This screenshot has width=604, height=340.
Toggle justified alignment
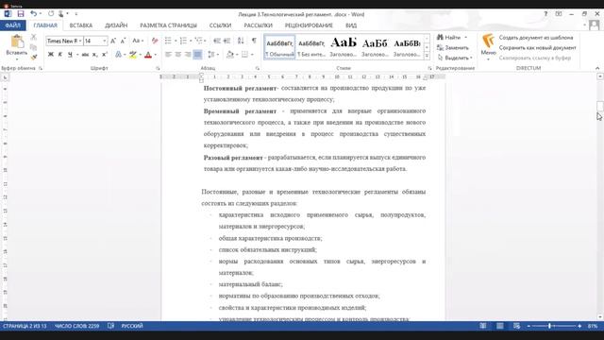[197, 55]
